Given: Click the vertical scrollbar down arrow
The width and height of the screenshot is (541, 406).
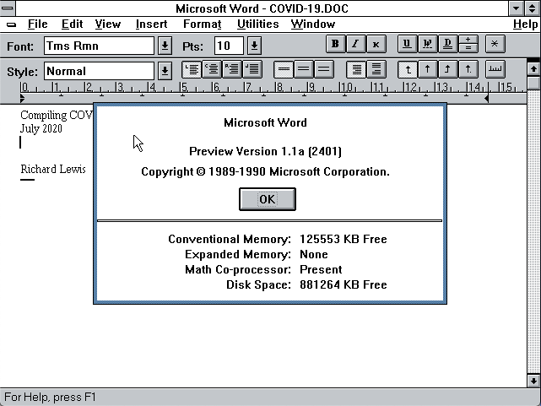Looking at the screenshot, I should [533, 381].
